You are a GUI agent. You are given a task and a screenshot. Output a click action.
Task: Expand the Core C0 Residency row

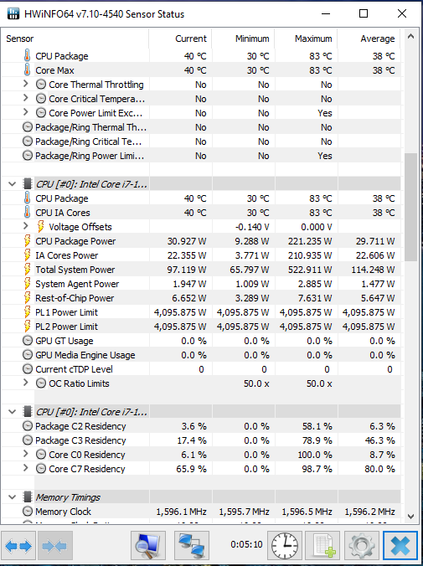[x=25, y=454]
